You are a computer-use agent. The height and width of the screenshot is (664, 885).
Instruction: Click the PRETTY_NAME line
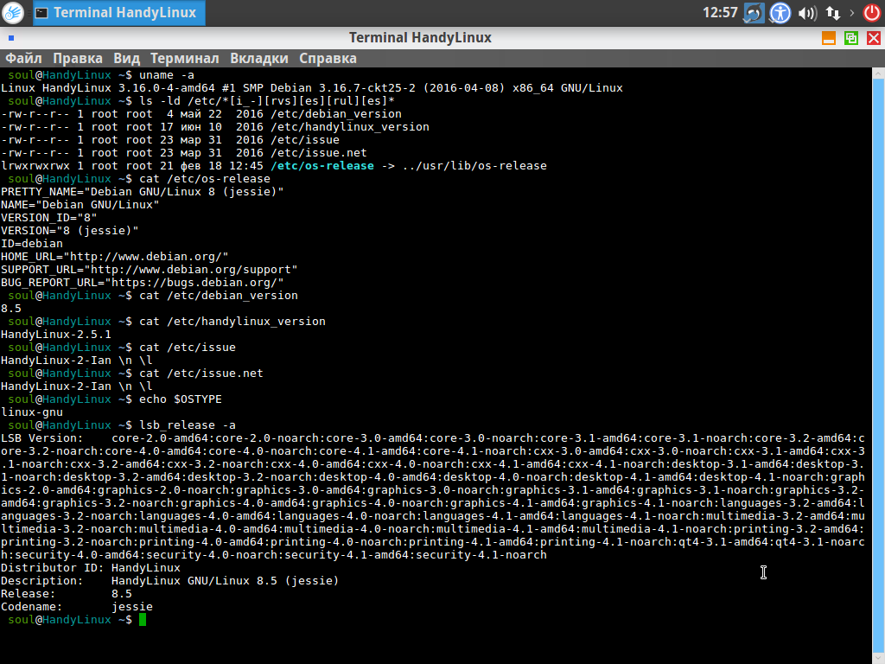(x=143, y=192)
